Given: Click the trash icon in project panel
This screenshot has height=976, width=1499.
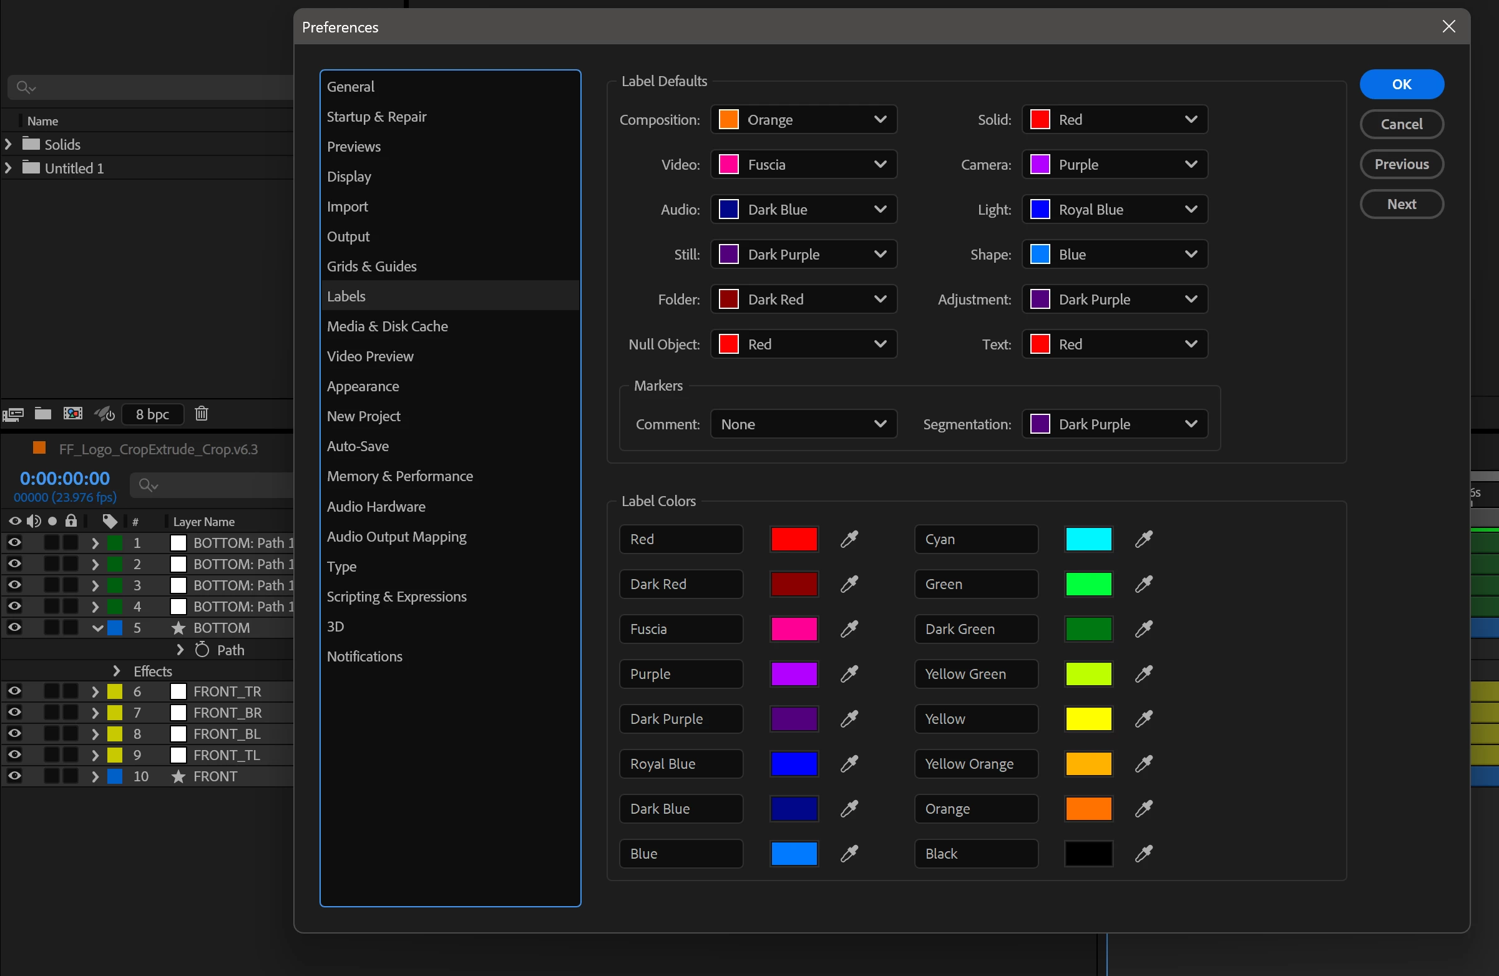Looking at the screenshot, I should (x=202, y=414).
